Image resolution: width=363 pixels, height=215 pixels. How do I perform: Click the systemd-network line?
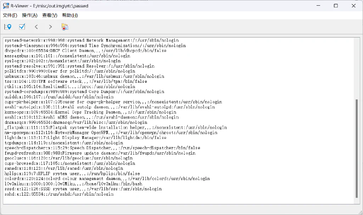click(91, 40)
